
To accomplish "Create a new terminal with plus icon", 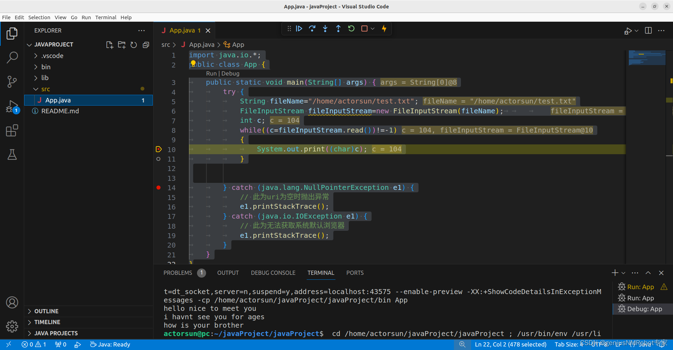I will 615,273.
